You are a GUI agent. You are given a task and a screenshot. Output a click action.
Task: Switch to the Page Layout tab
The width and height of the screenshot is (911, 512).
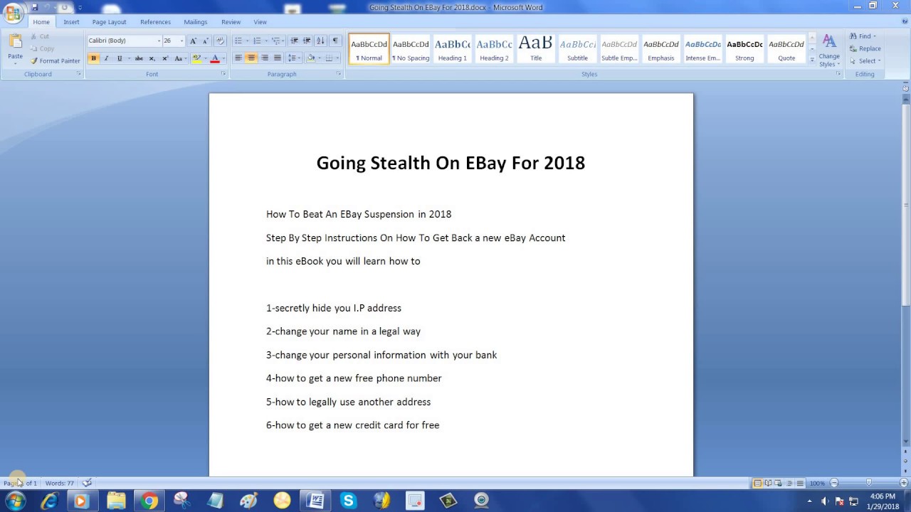coord(109,22)
